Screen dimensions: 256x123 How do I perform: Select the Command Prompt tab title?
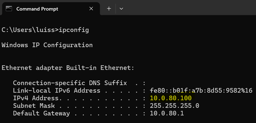click(x=37, y=9)
